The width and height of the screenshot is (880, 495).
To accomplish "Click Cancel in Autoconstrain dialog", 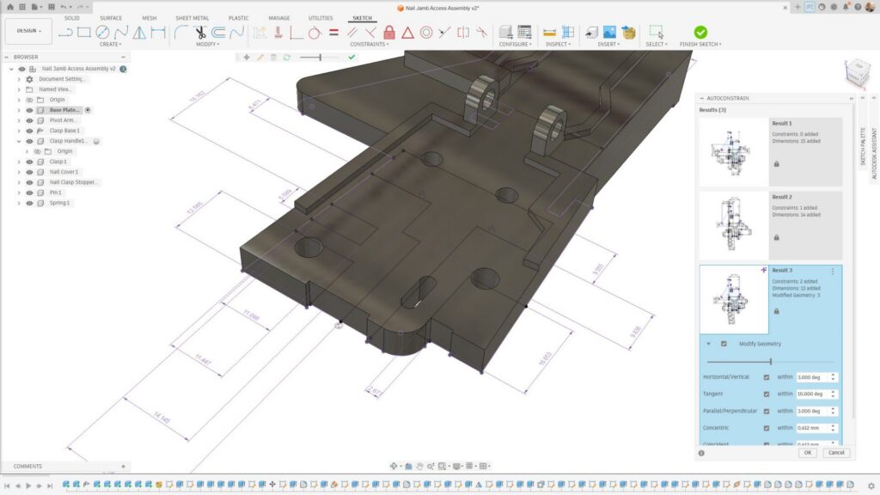I will pos(836,452).
